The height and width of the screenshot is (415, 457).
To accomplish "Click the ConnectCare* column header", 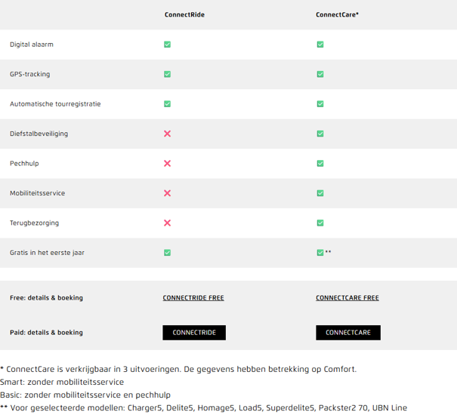I will coord(337,14).
